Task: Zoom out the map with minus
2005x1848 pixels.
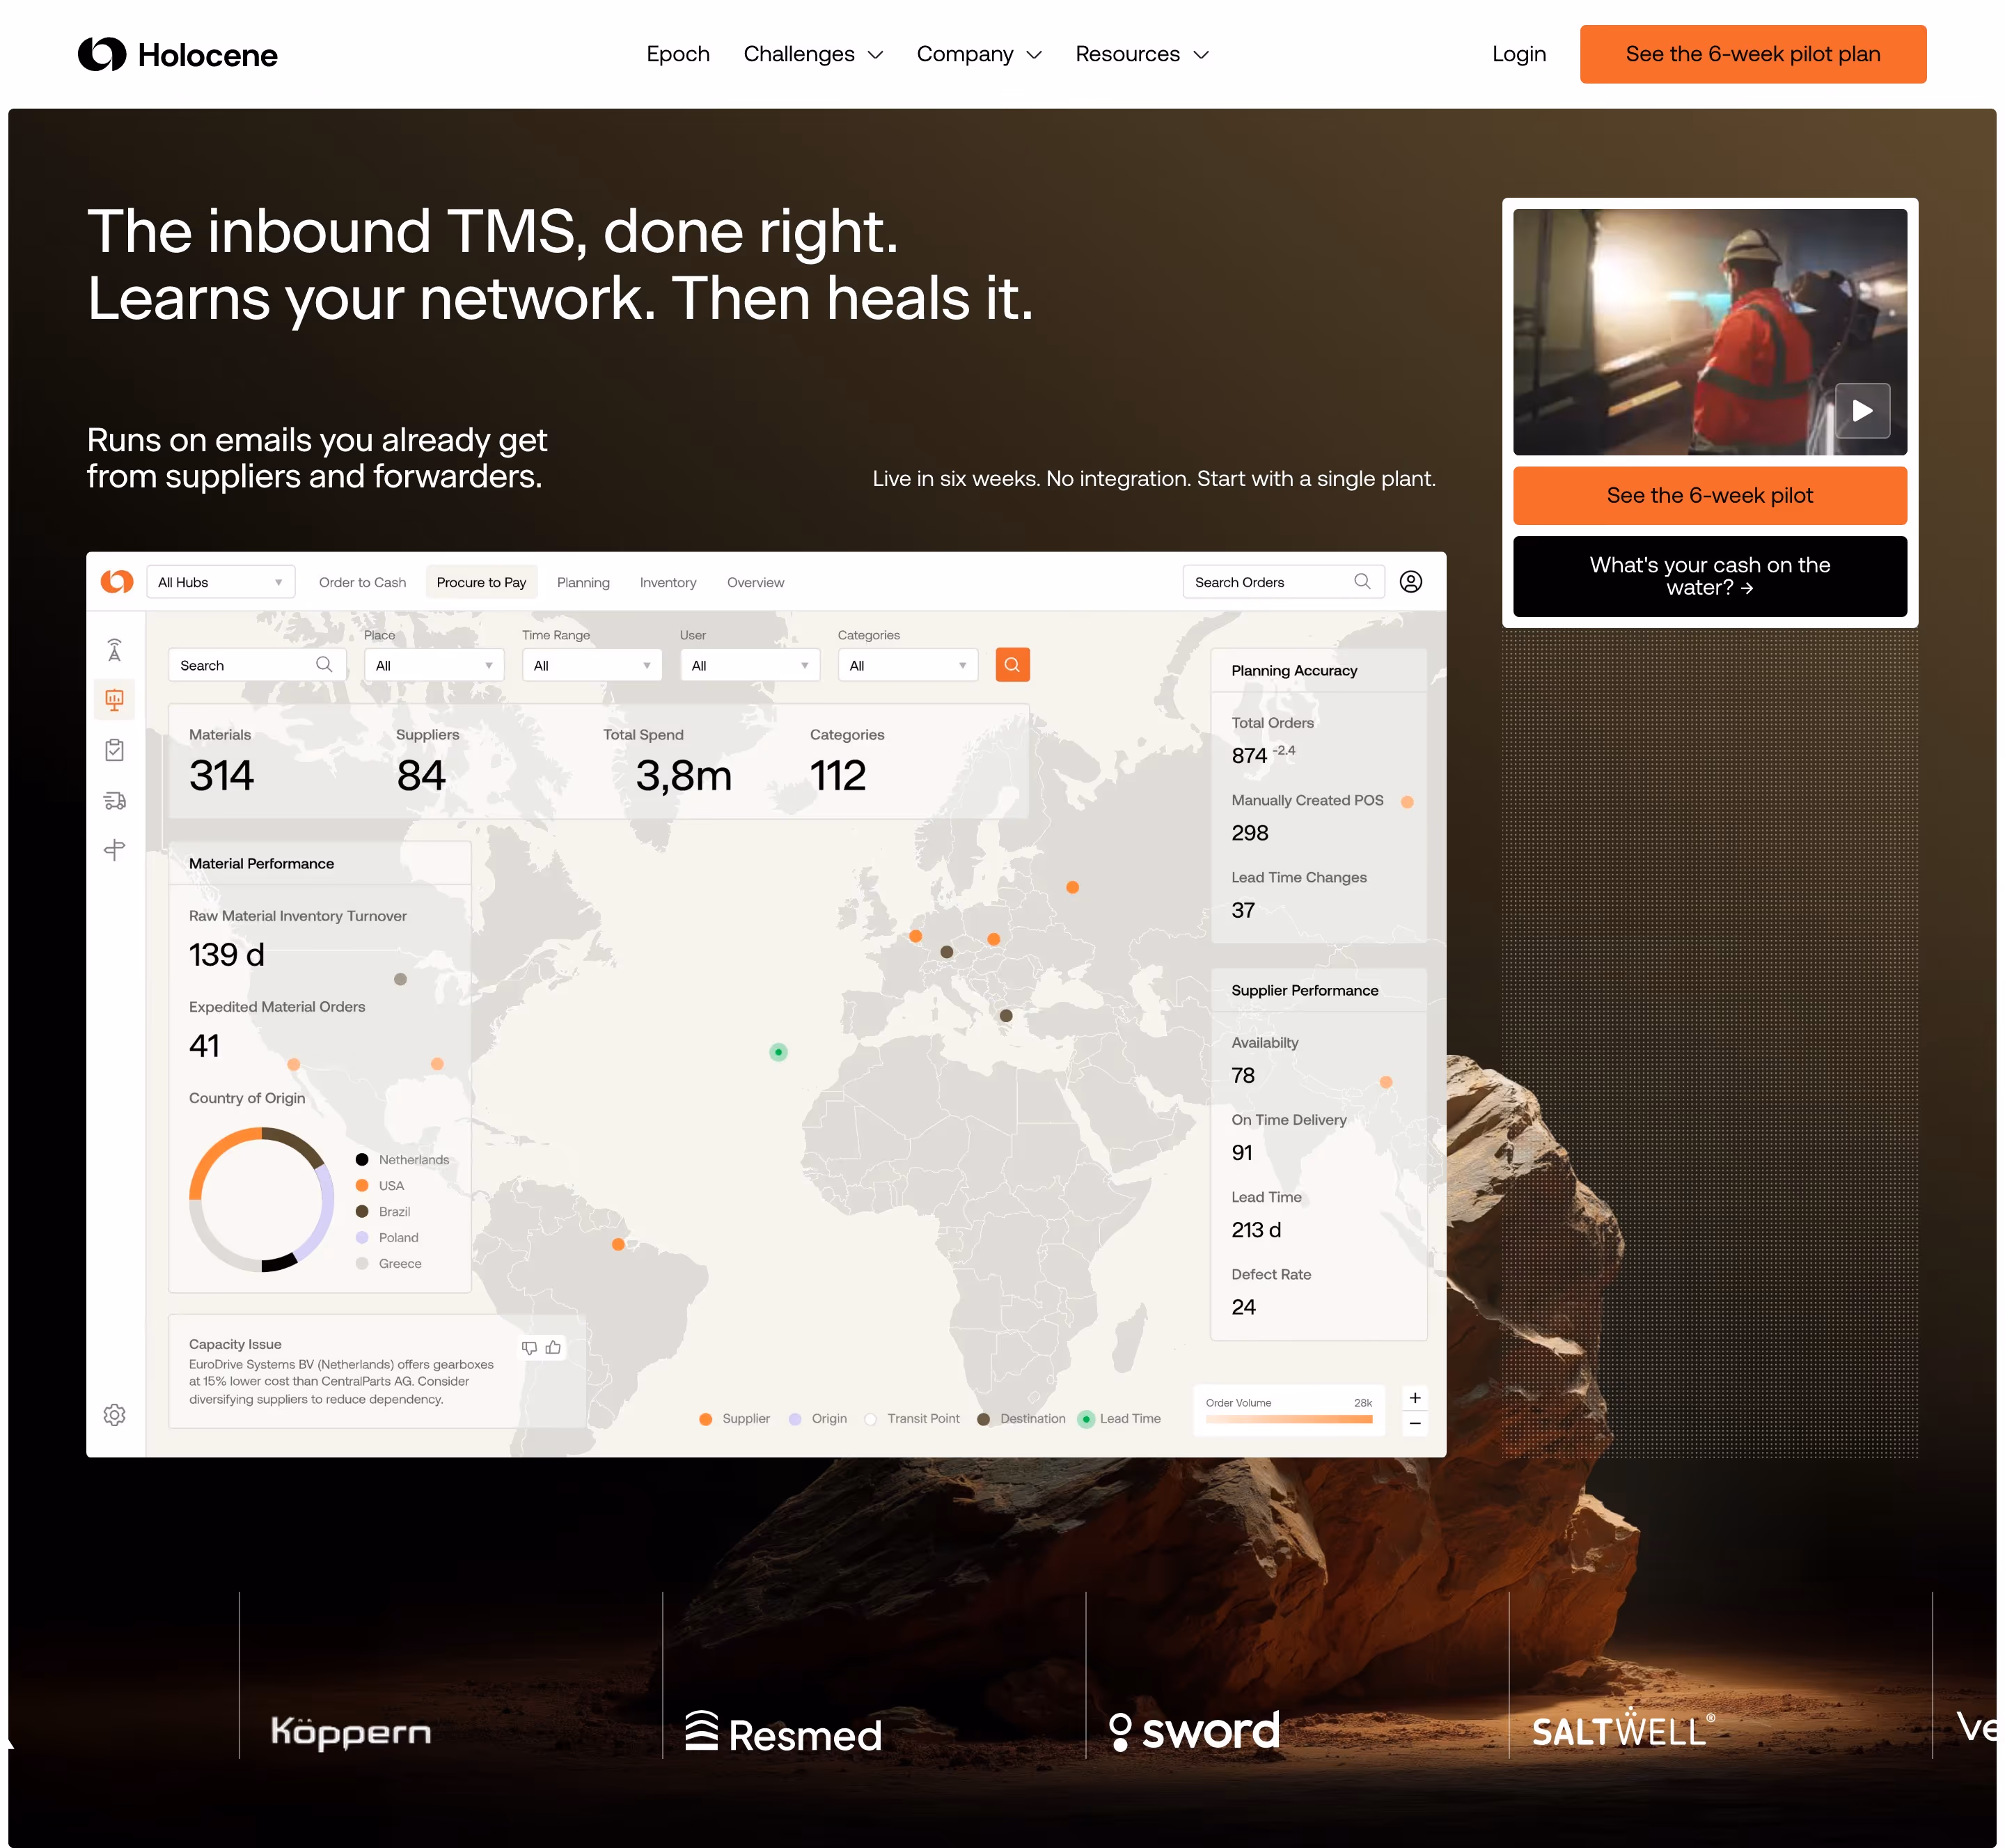Action: [x=1414, y=1423]
